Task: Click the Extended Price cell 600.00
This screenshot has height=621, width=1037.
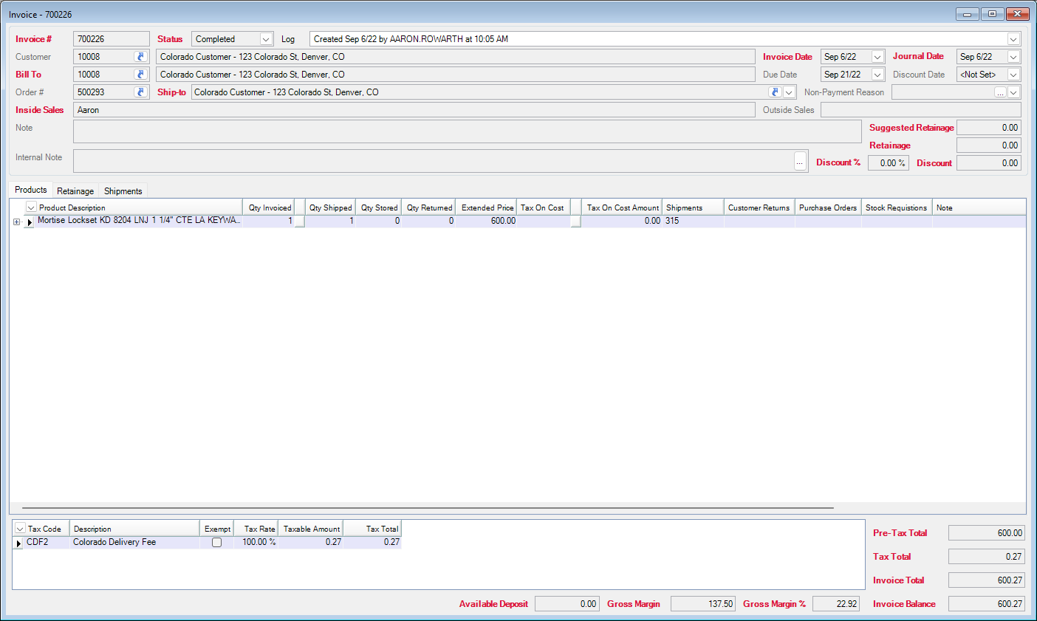Action: coord(487,221)
